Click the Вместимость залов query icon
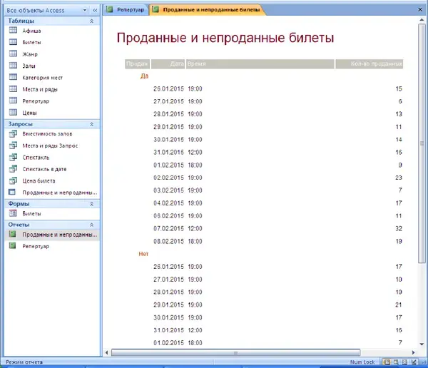The image size is (428, 368). pyautogui.click(x=13, y=134)
